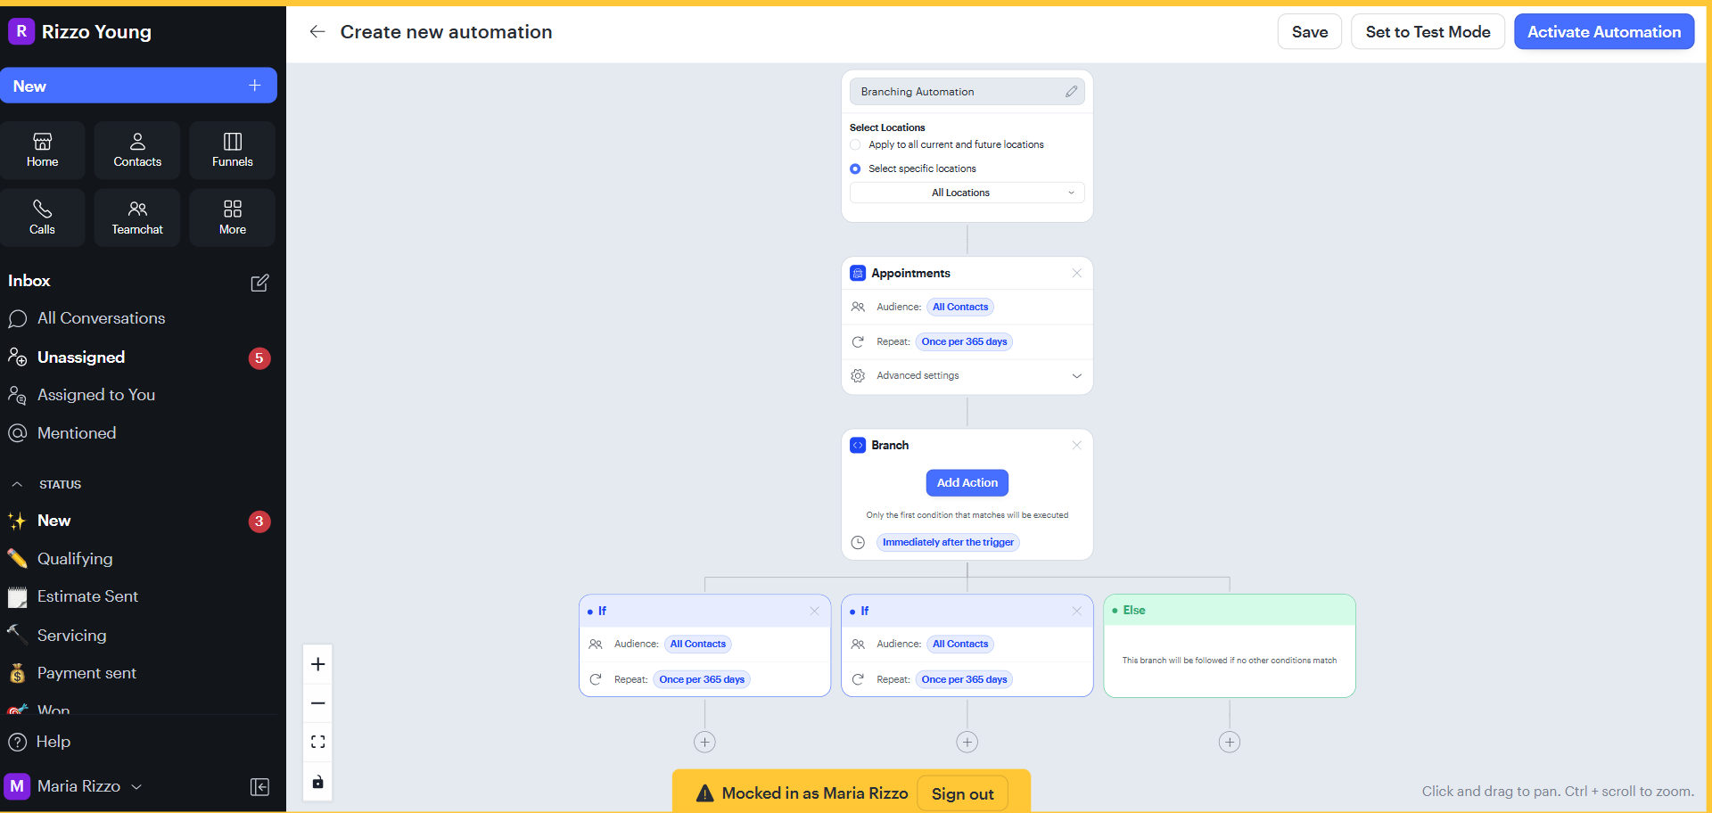Select Apply to all current and future locations
Viewport: 1712px width, 813px height.
pos(855,144)
